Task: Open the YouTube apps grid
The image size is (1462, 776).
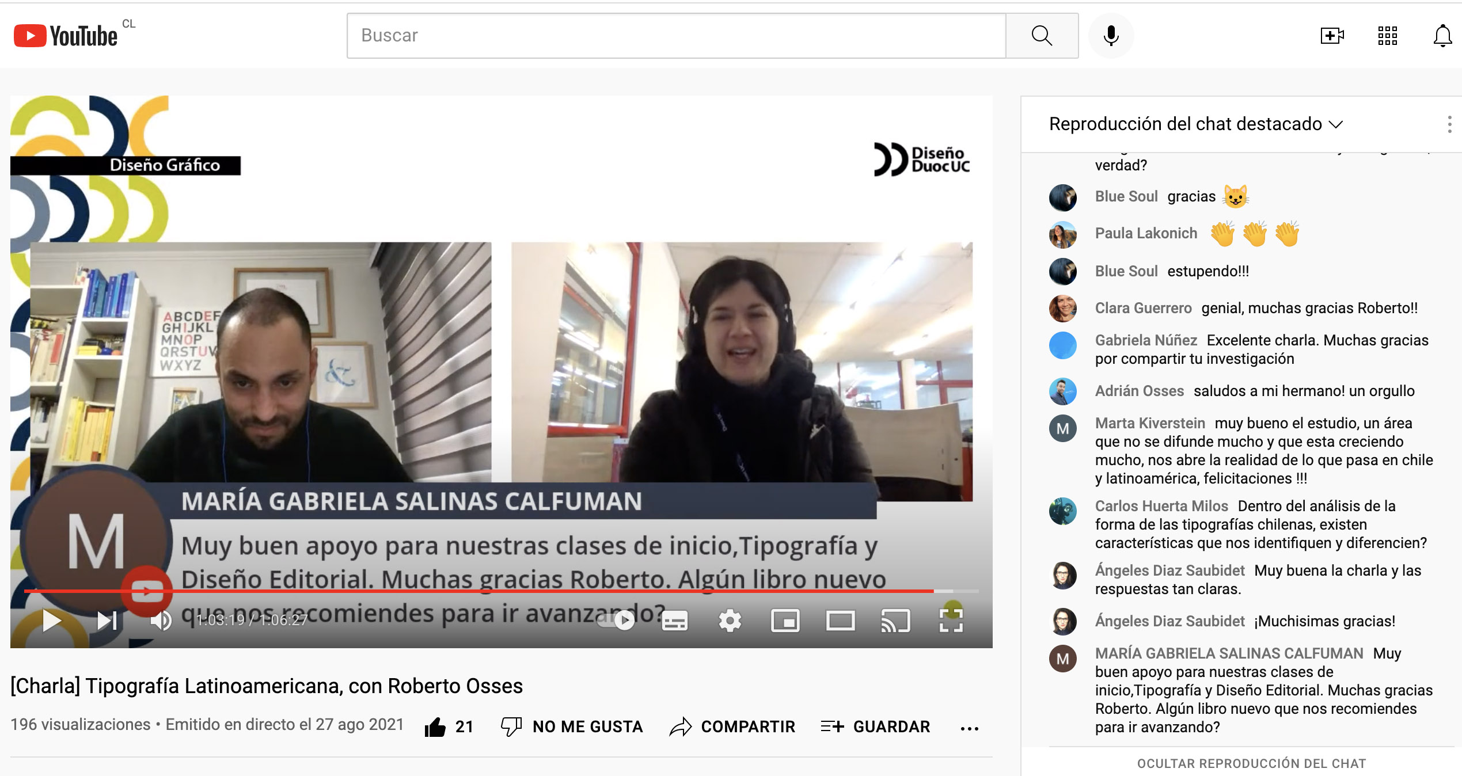Action: click(1387, 36)
